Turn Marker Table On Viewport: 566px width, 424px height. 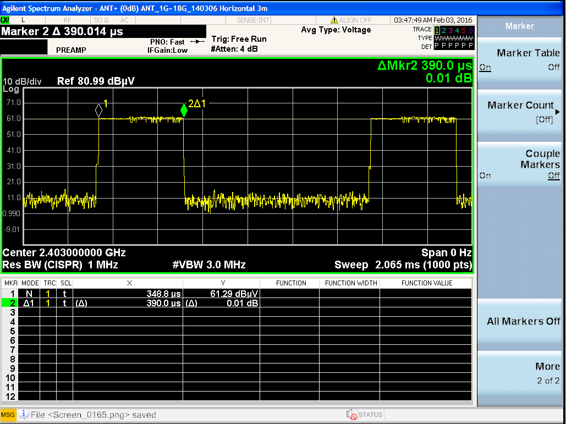tap(485, 68)
